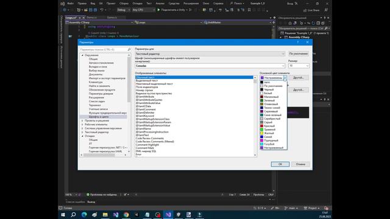This screenshot has height=219, width=390.
Task: Select the Черный color option
Action: pos(274,89)
